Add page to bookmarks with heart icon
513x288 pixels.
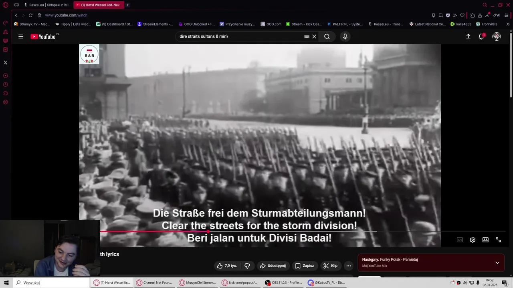tap(462, 15)
